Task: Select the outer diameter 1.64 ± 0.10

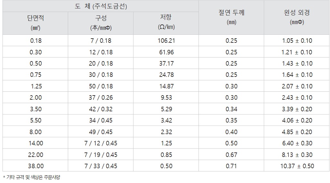Action: coord(297,75)
